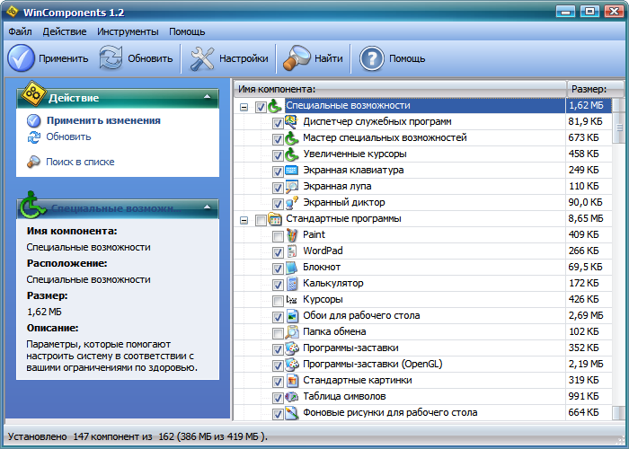Click the Найти magnifier toolbar icon

pos(297,59)
